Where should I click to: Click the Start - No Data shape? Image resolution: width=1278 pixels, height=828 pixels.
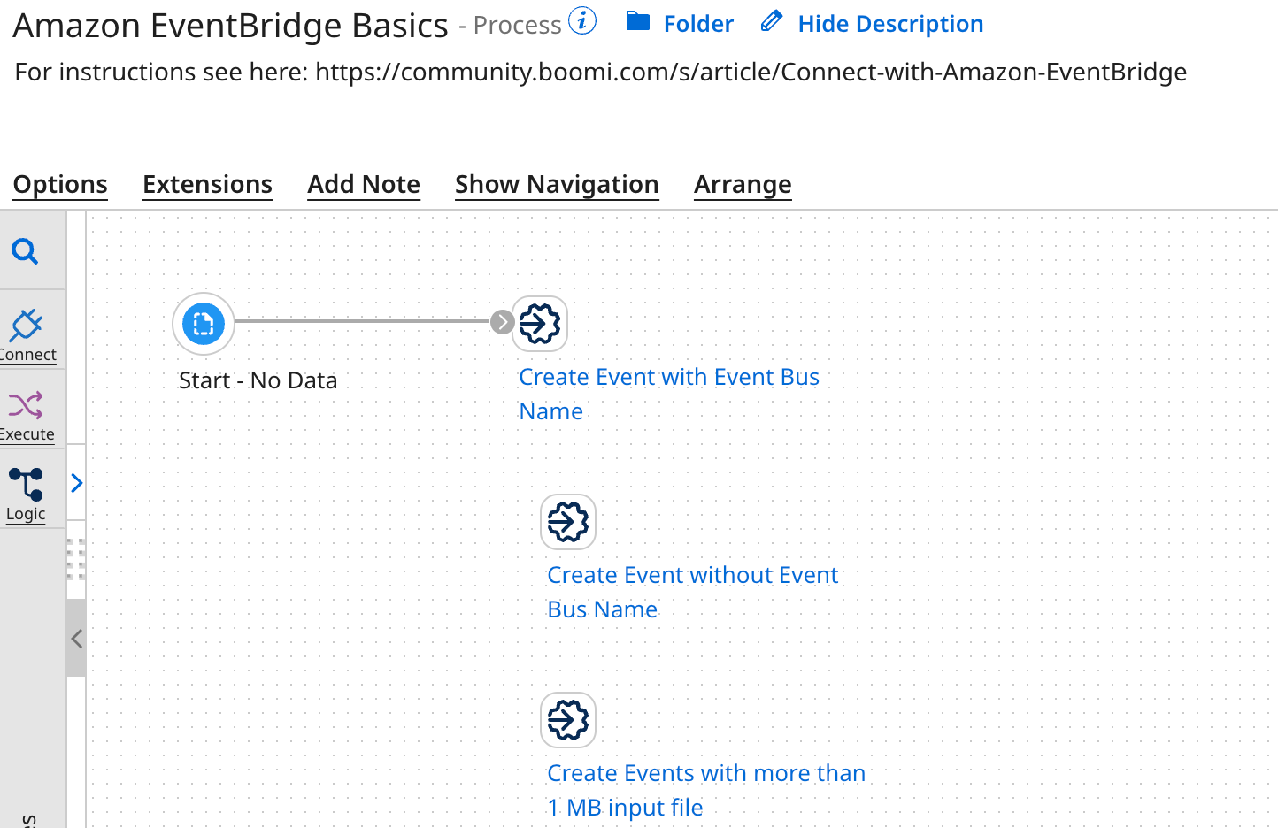point(203,324)
